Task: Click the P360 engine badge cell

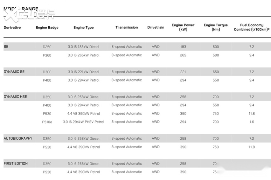Action: pyautogui.click(x=47, y=55)
